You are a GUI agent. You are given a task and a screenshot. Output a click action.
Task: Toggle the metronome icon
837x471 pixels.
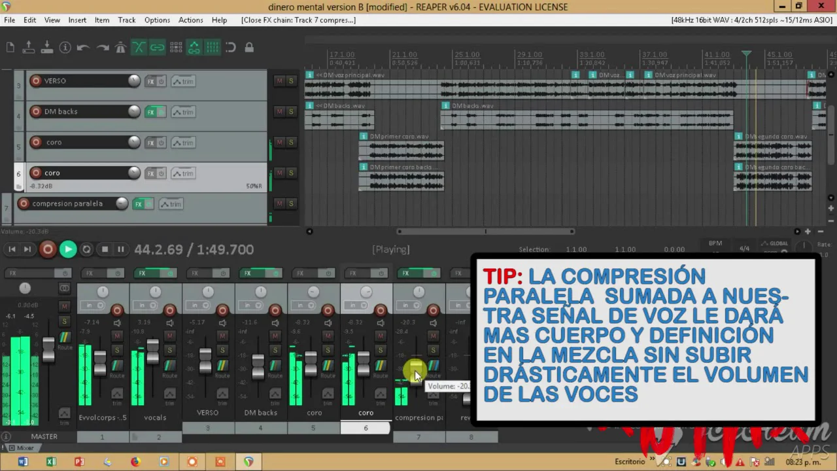pyautogui.click(x=121, y=47)
